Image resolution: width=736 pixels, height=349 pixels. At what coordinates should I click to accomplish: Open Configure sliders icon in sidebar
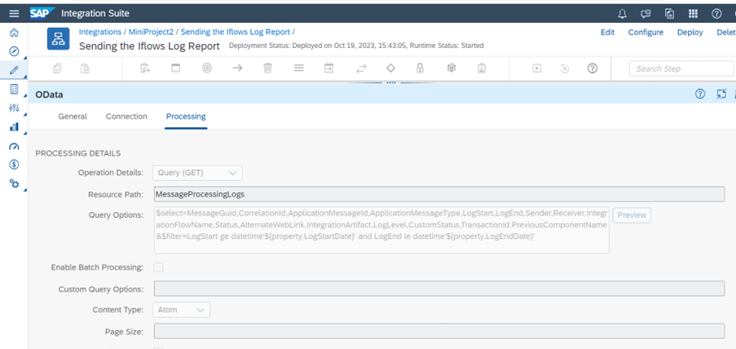[x=14, y=108]
